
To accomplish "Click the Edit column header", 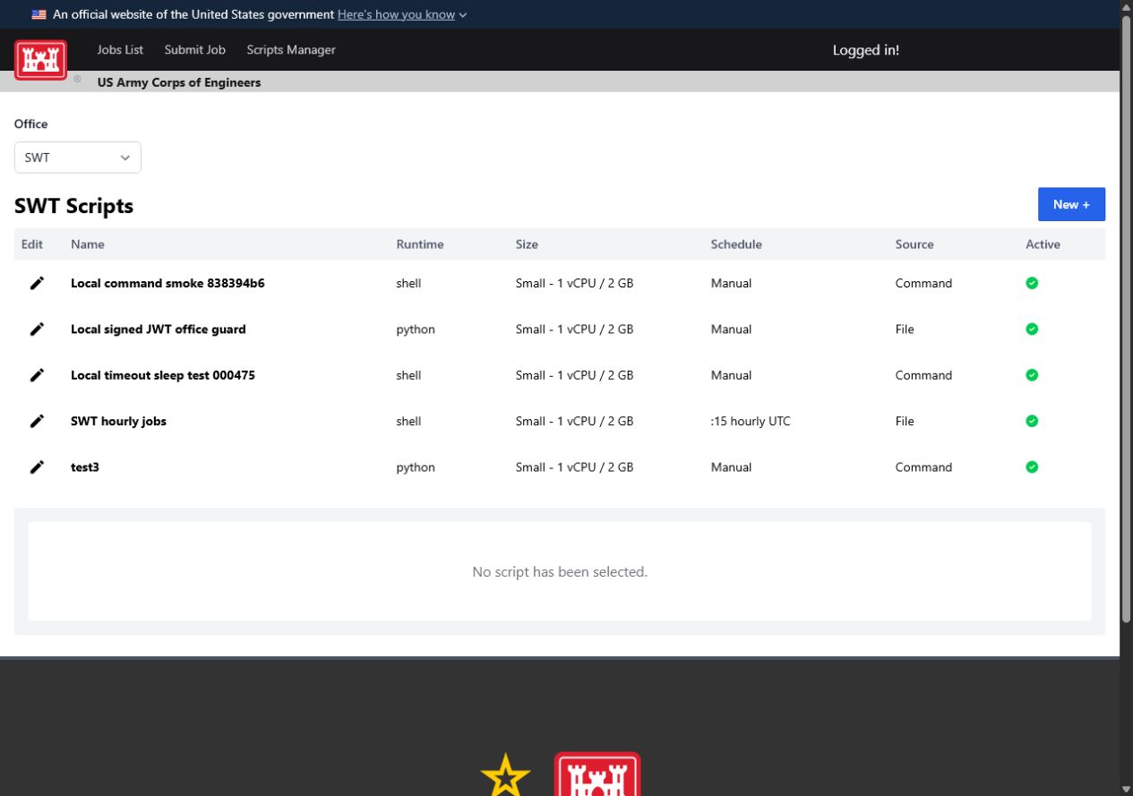I will click(32, 244).
